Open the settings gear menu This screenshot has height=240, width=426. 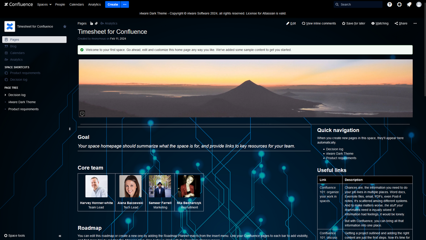(400, 4)
